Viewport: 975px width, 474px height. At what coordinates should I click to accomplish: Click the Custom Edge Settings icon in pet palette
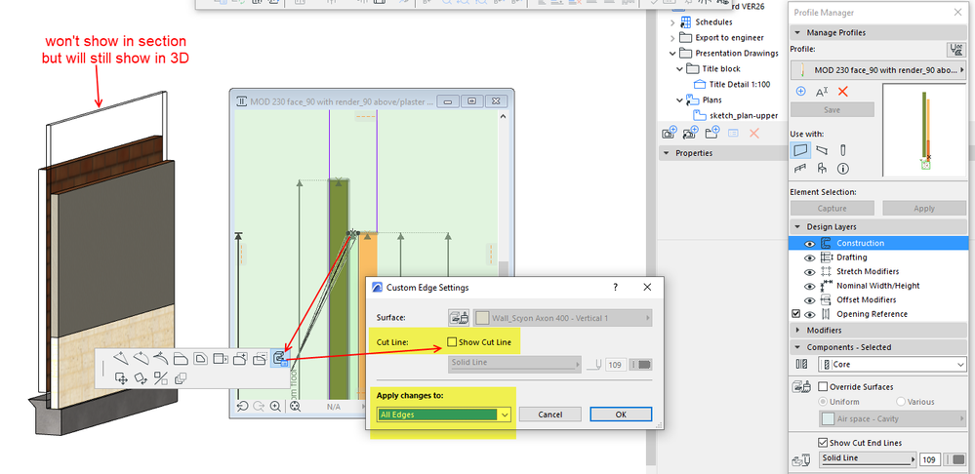click(x=279, y=360)
